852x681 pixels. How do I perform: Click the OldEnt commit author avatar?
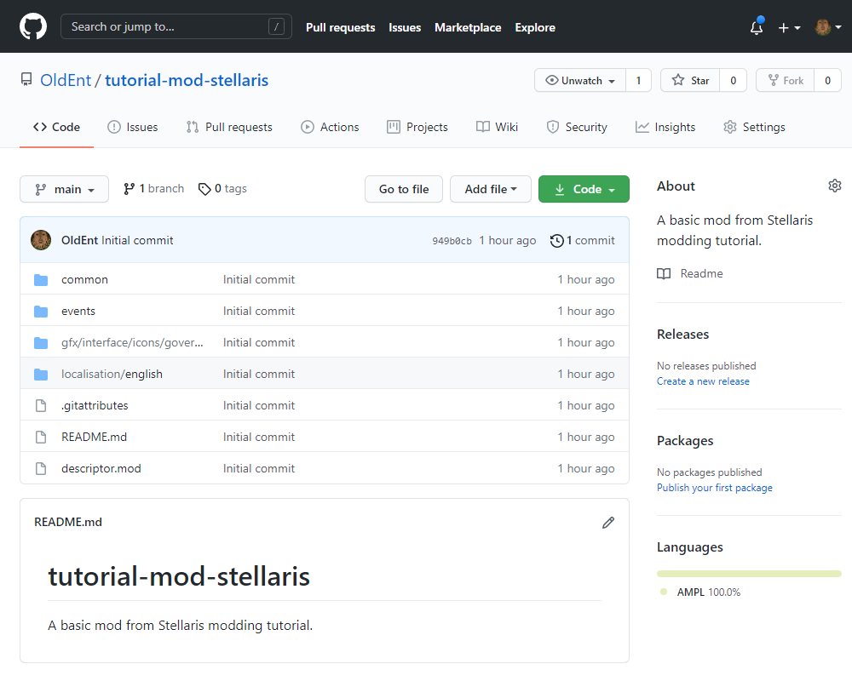tap(41, 240)
